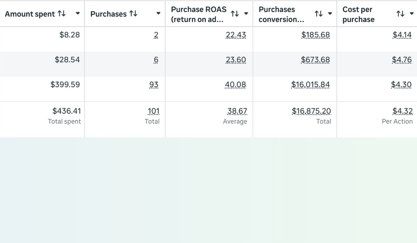Open the 93 purchases value link
Screen dimensions: 417x243
click(x=154, y=85)
